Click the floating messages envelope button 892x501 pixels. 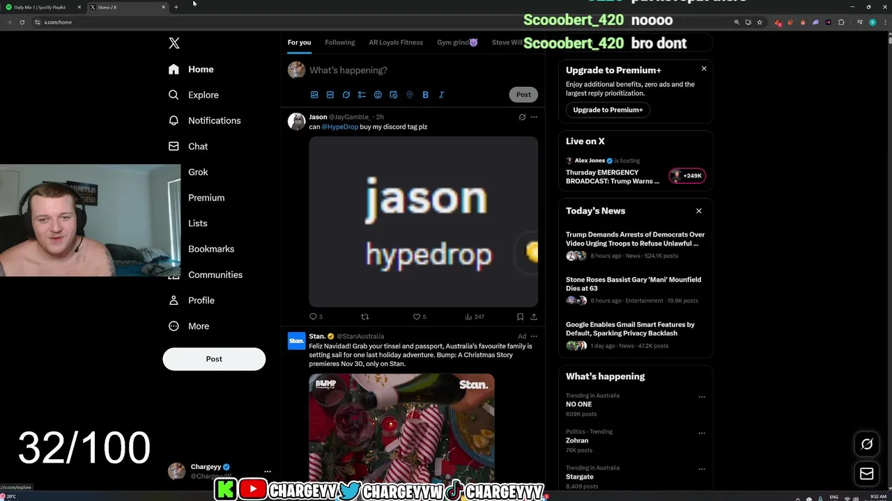click(867, 474)
